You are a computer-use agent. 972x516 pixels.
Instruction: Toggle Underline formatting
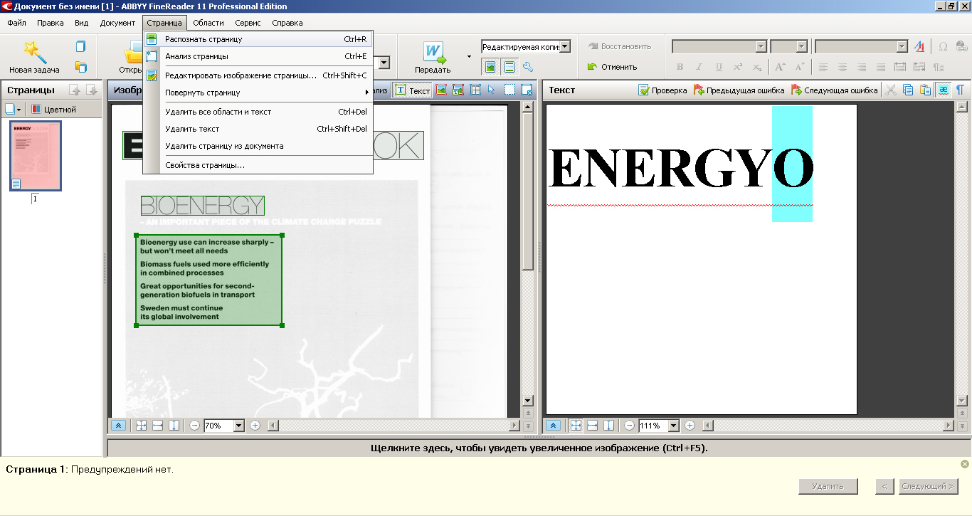pyautogui.click(x=719, y=67)
